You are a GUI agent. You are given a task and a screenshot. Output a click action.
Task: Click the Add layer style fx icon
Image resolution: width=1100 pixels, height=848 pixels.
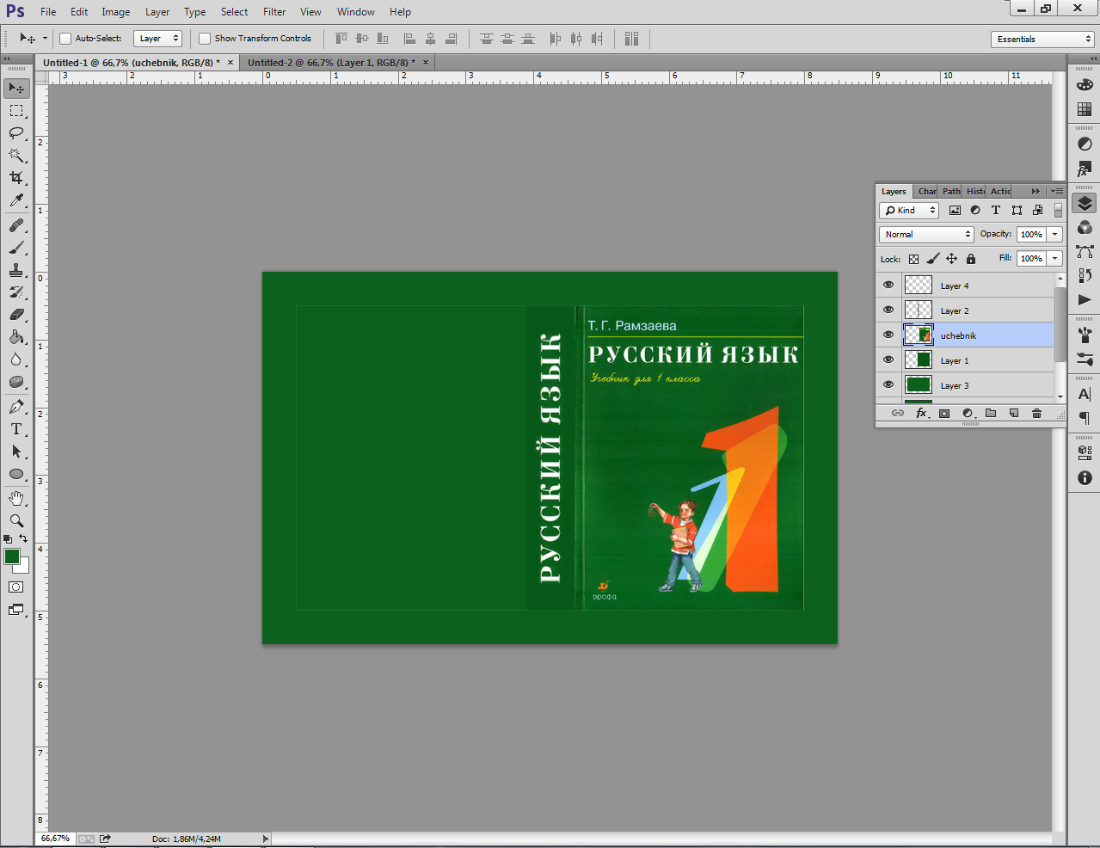(921, 414)
